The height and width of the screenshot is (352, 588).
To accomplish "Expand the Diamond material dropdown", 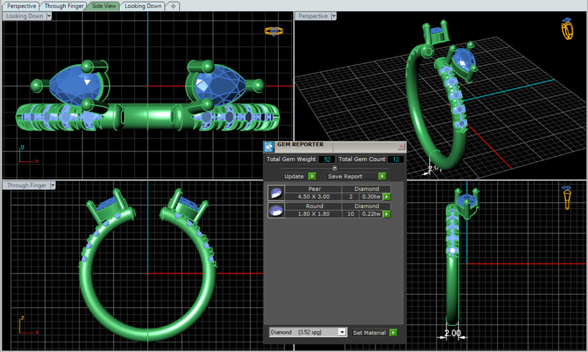I will pos(342,332).
